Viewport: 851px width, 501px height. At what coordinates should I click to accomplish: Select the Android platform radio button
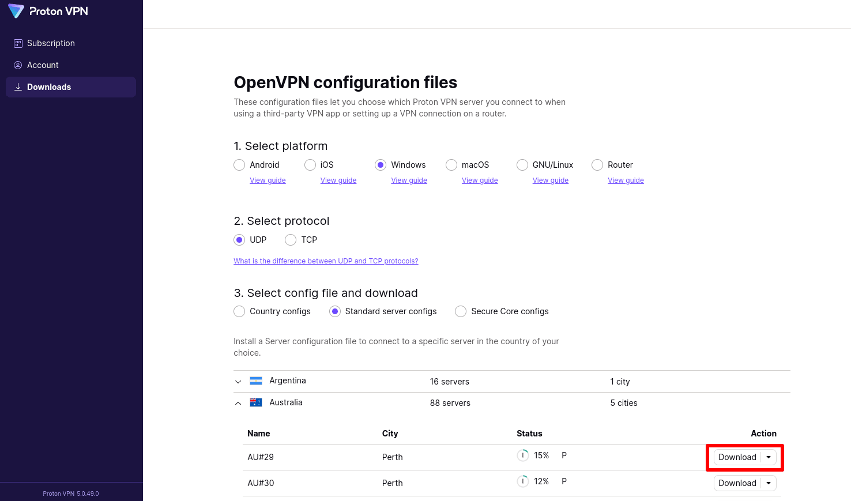[239, 165]
